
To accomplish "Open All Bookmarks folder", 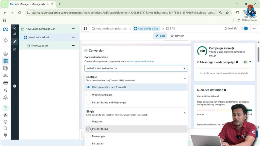I will (247, 20).
